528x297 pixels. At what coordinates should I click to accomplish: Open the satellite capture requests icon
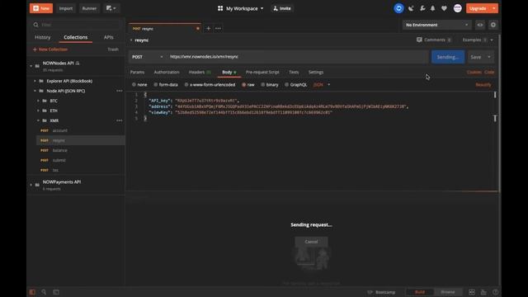pyautogui.click(x=411, y=8)
